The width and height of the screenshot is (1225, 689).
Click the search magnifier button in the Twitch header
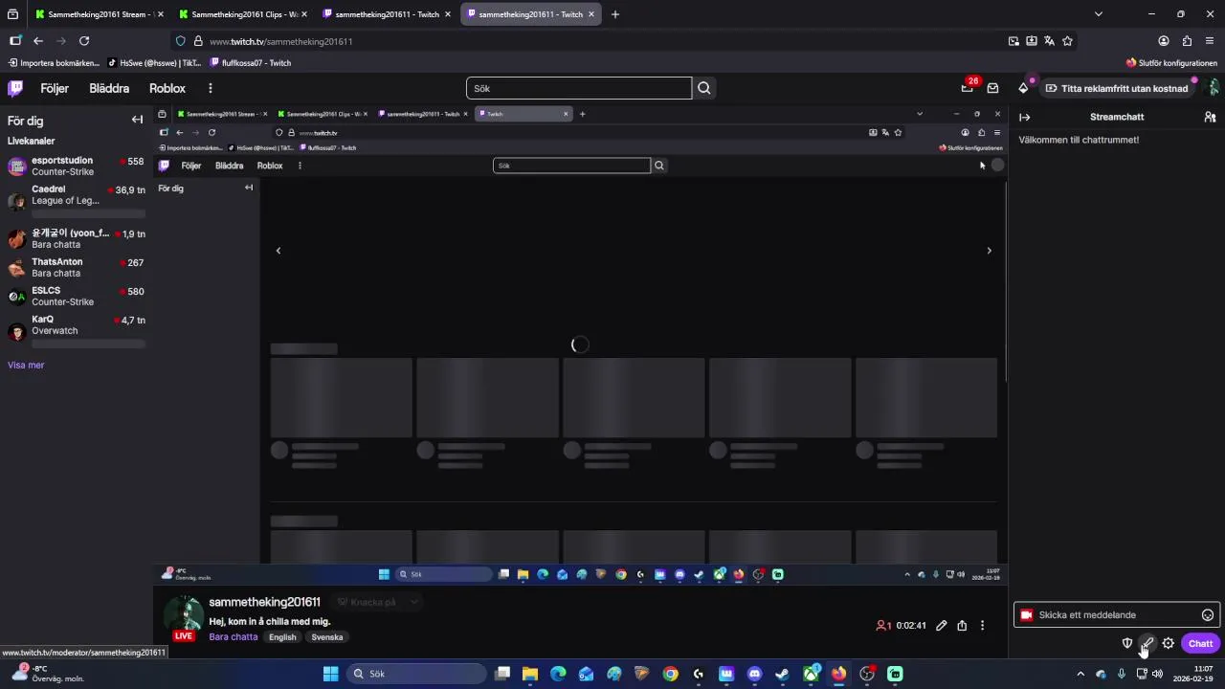point(704,88)
